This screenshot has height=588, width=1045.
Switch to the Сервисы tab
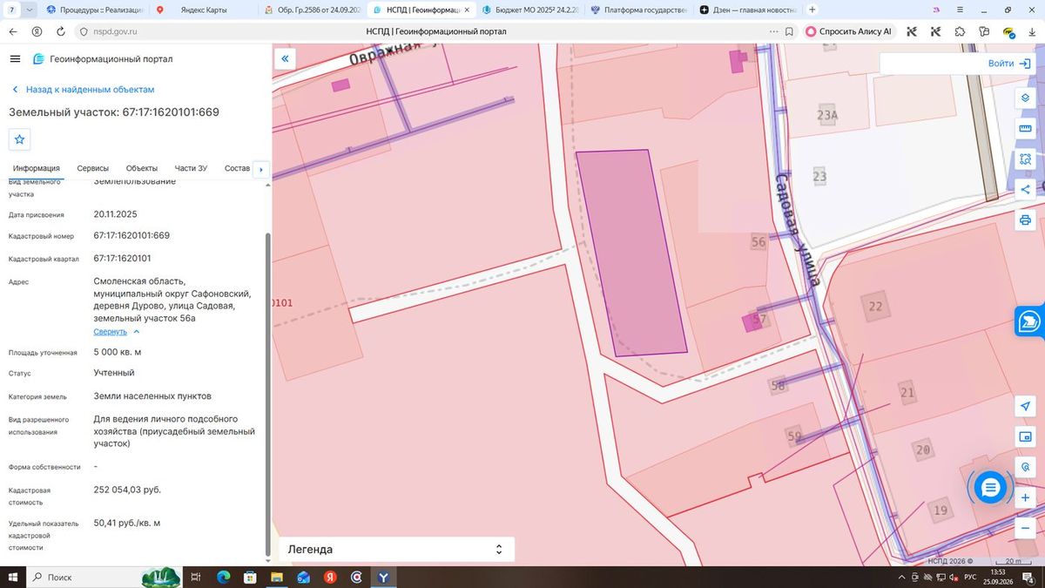point(93,168)
